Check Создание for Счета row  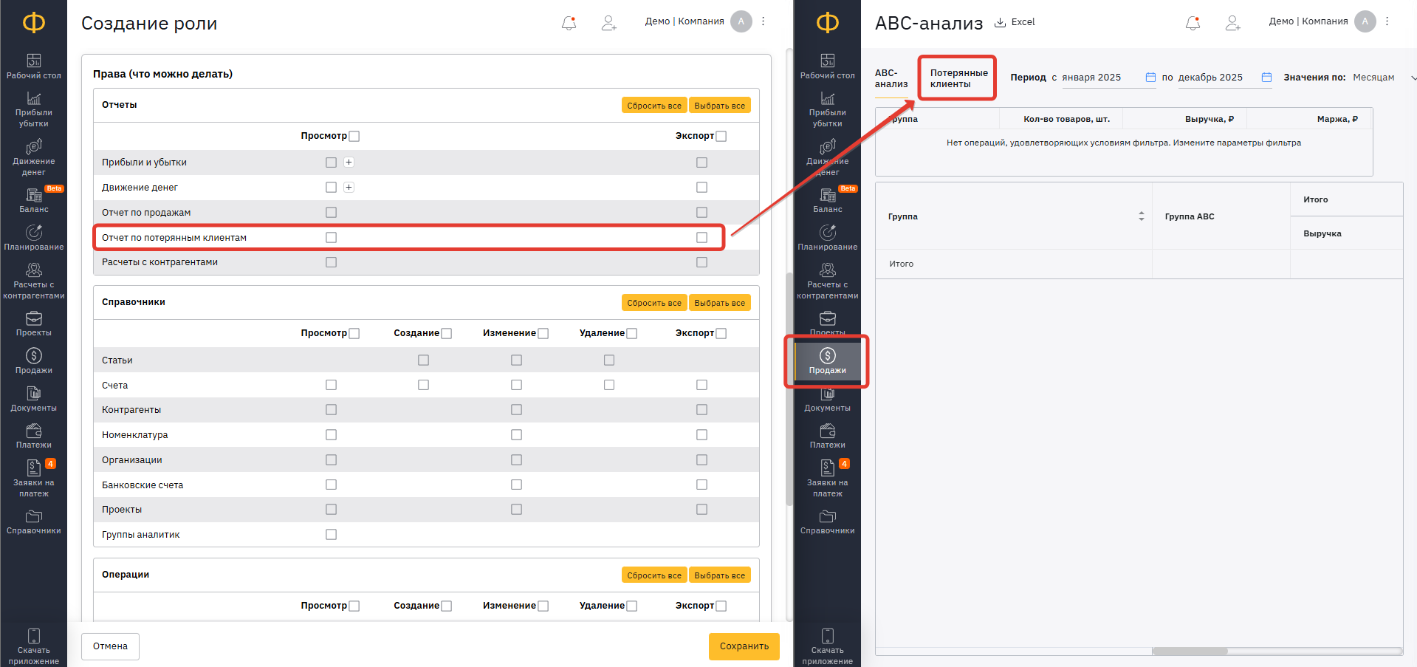tap(423, 385)
